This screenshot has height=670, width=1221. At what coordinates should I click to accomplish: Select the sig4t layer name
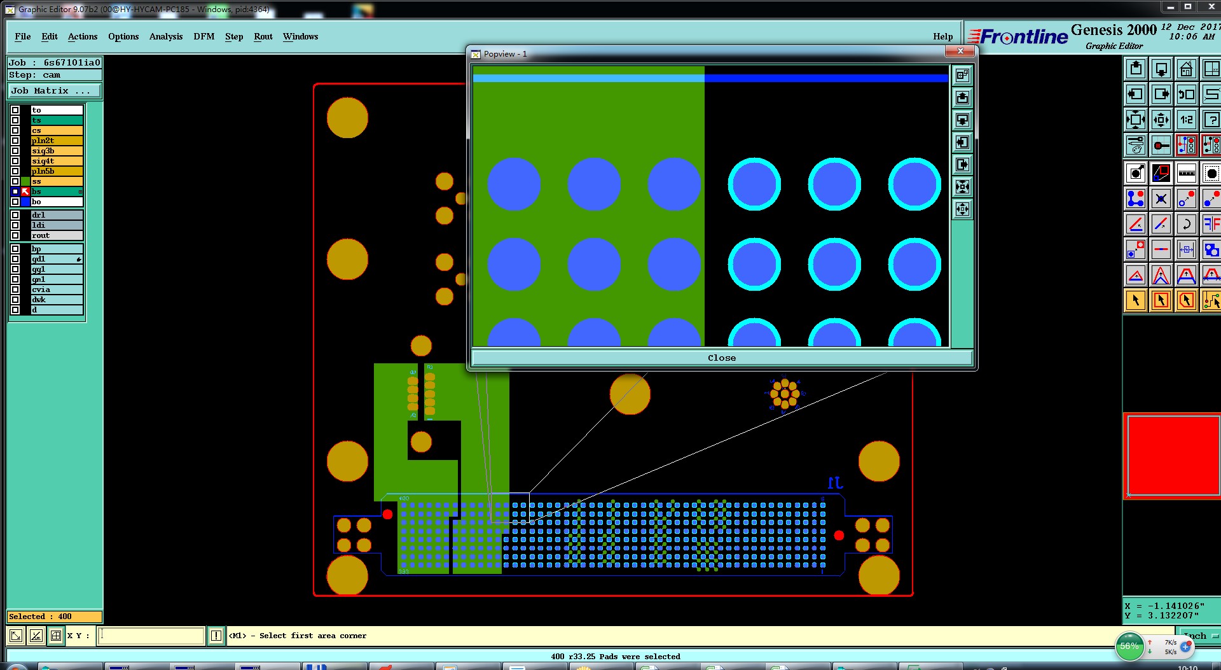pyautogui.click(x=57, y=161)
